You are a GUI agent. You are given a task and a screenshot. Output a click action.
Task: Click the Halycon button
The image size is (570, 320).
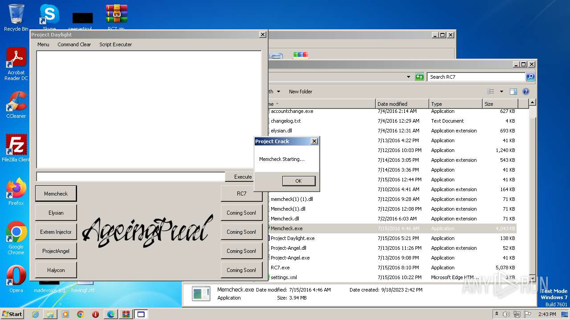point(56,270)
